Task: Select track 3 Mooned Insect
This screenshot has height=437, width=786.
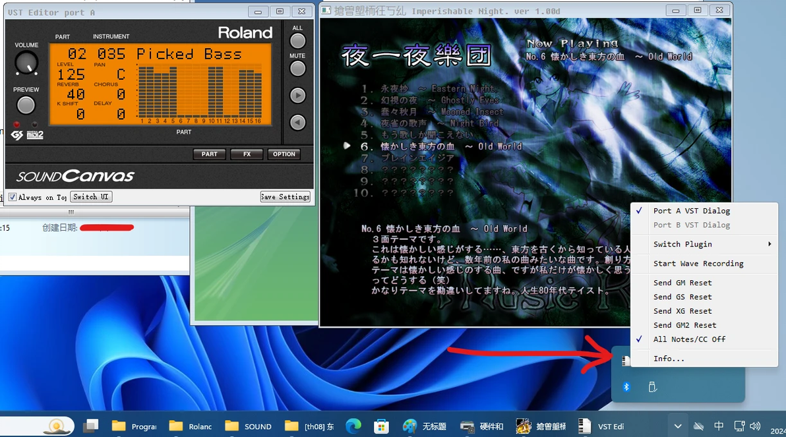Action: click(x=432, y=112)
